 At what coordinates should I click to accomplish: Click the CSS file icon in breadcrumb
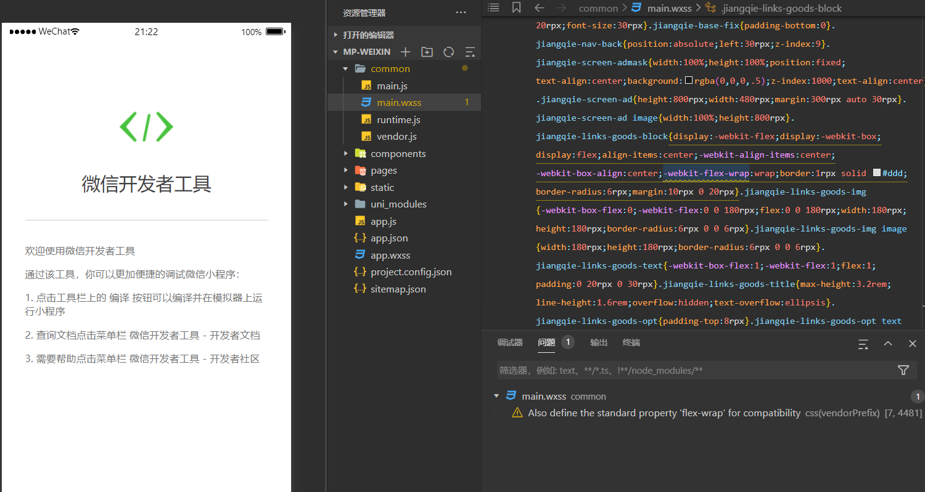[636, 8]
